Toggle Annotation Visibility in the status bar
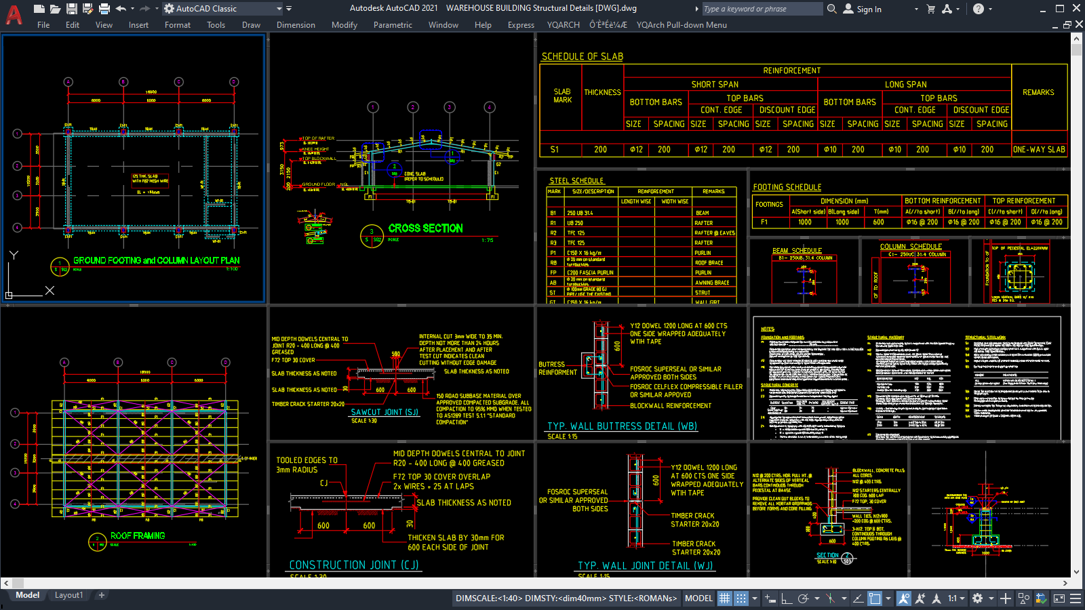Image resolution: width=1085 pixels, height=610 pixels. (x=905, y=598)
